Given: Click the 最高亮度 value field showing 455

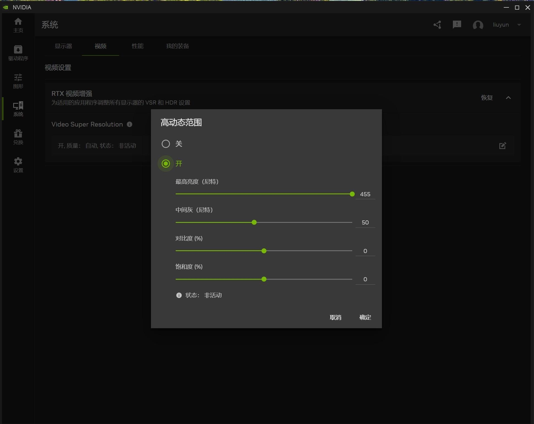Looking at the screenshot, I should (x=365, y=194).
